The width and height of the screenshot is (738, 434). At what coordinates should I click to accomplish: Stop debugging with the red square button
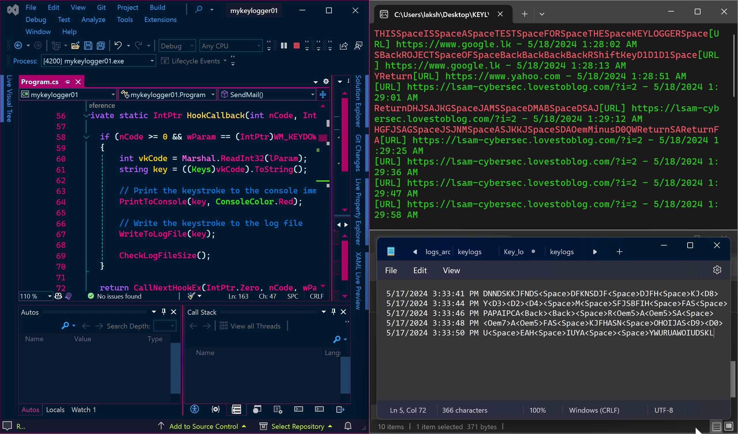tap(296, 46)
